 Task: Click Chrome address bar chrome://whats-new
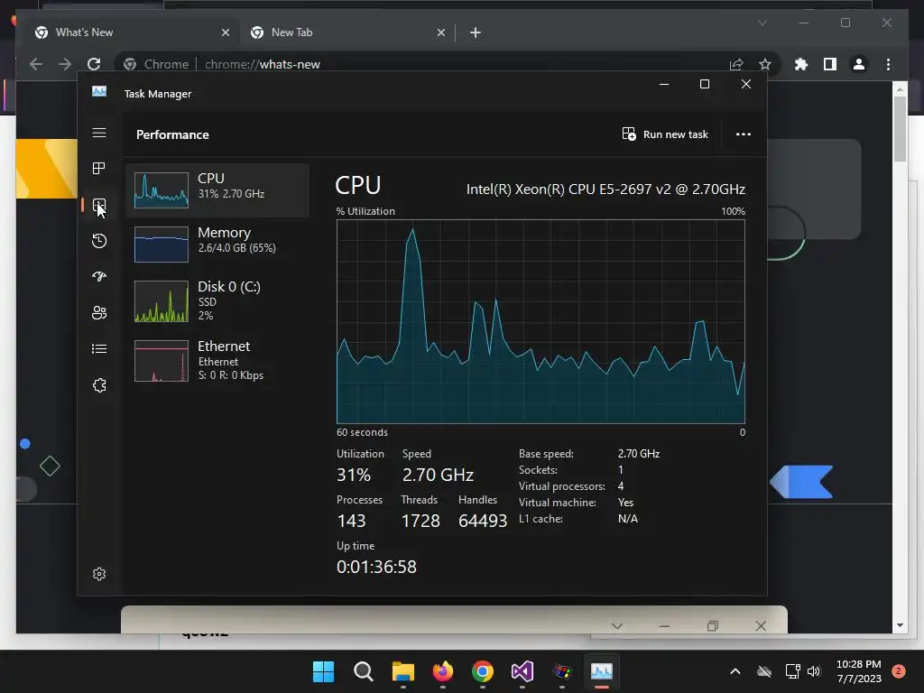tap(263, 64)
